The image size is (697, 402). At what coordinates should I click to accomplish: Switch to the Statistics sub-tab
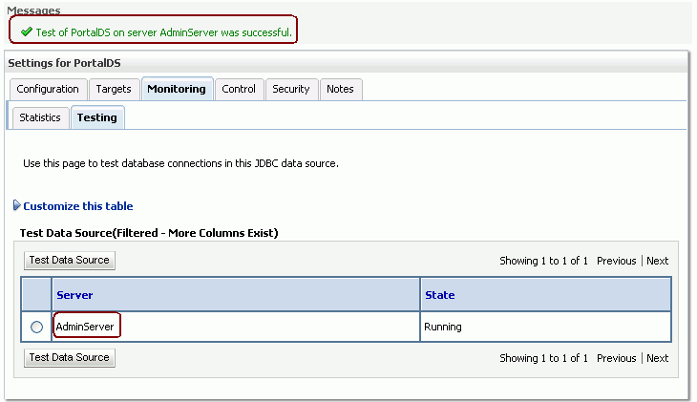coord(40,117)
